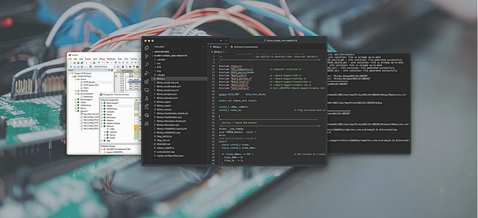Open the Explorer view in the activity bar
Screen dimensions: 478x218
tap(147, 48)
